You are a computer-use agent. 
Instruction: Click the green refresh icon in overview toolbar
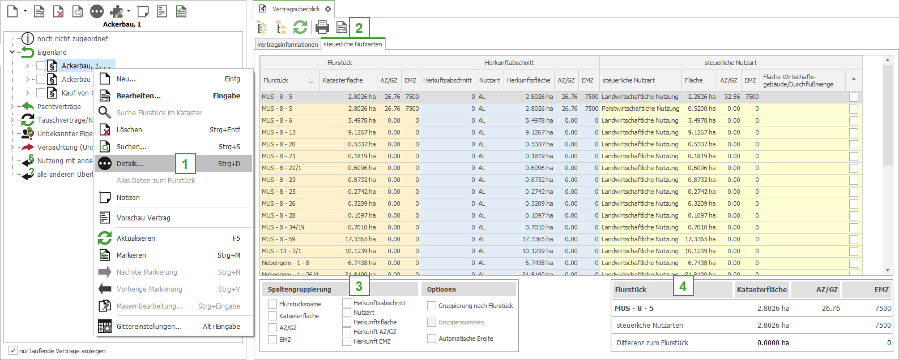[x=300, y=27]
